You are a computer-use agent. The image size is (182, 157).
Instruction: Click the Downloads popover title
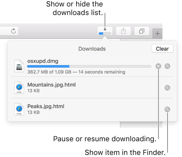[x=92, y=49]
